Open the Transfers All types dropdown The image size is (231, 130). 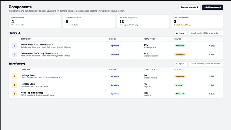181,64
